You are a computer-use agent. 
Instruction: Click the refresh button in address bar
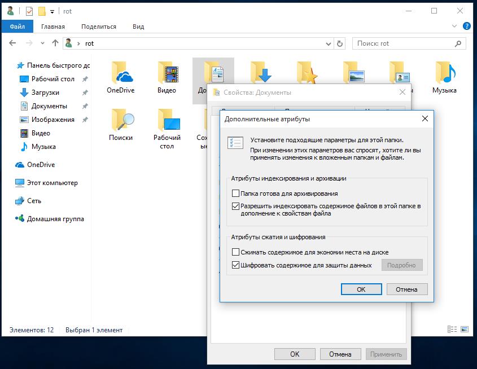pyautogui.click(x=340, y=43)
